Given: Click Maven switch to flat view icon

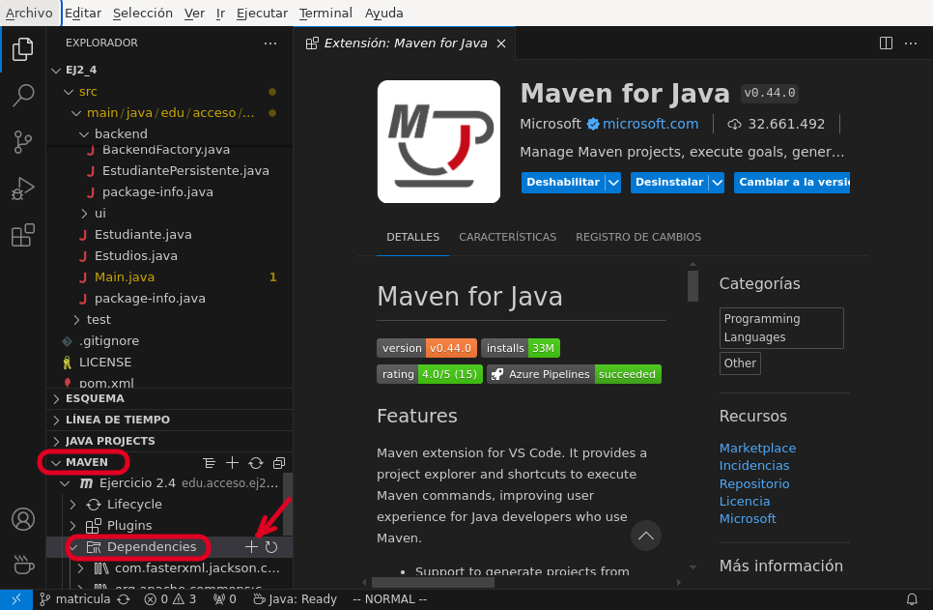Looking at the screenshot, I should [x=209, y=463].
